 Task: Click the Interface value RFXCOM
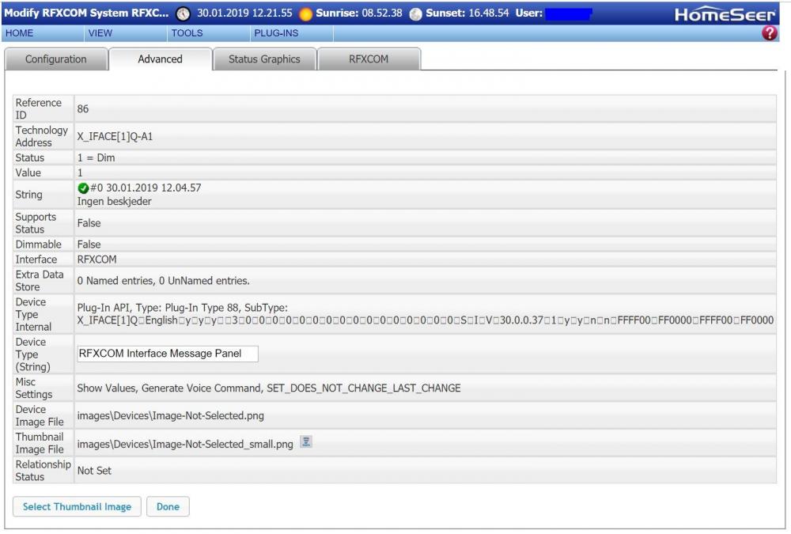[x=97, y=259]
